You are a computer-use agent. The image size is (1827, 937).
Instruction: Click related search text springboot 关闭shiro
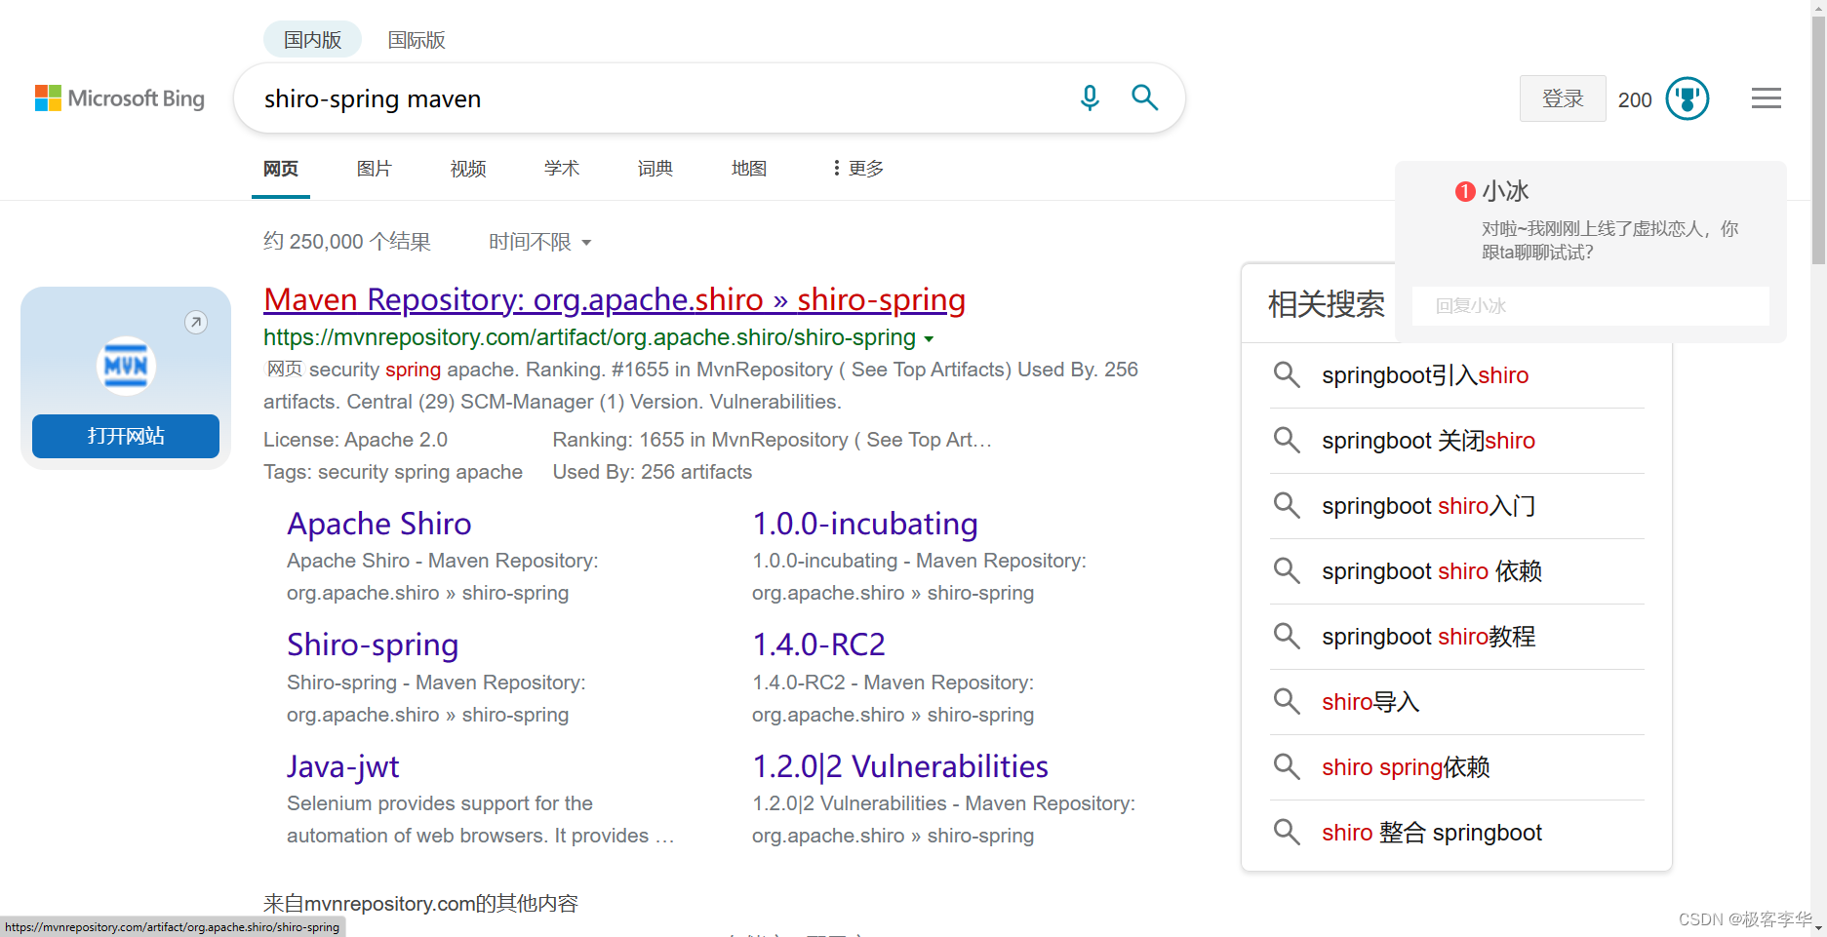[1428, 441]
